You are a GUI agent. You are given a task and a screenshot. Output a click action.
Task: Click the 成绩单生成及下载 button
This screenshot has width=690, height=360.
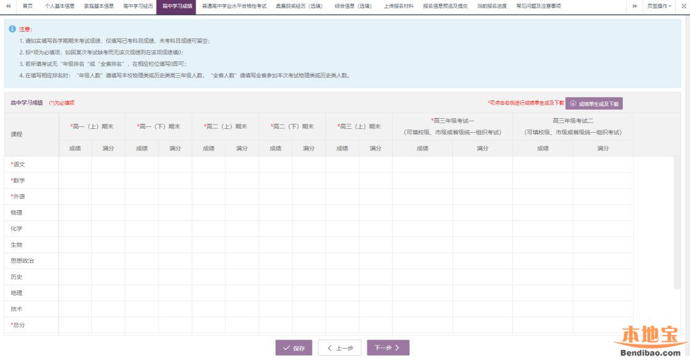tap(594, 103)
